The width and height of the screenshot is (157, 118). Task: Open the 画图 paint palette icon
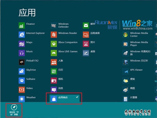(126, 90)
